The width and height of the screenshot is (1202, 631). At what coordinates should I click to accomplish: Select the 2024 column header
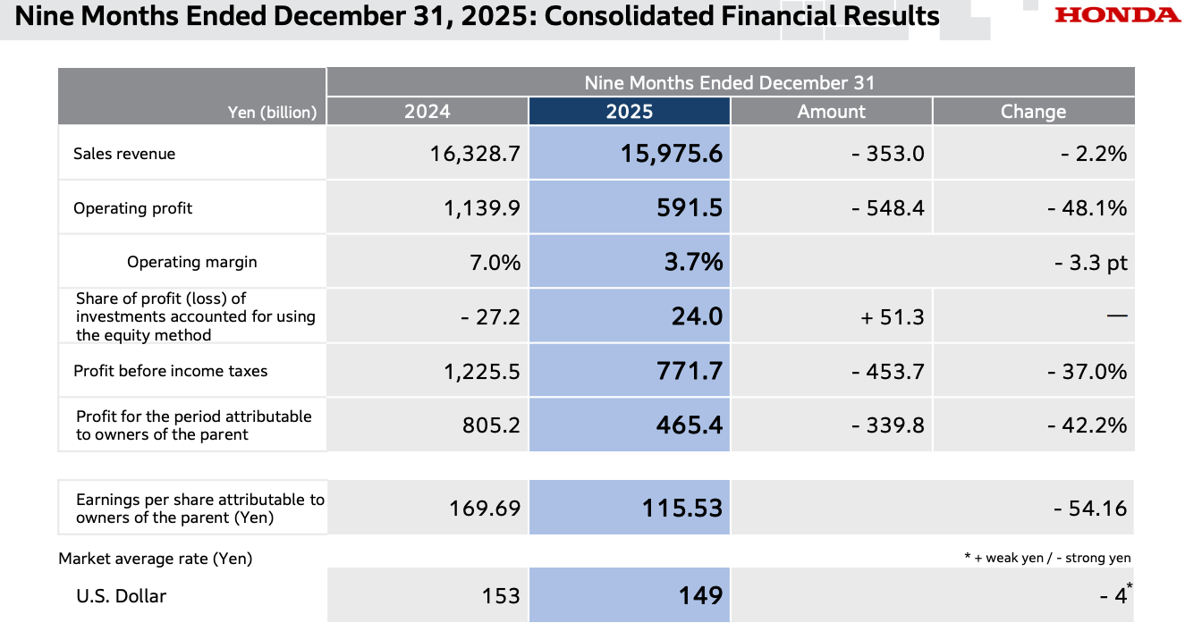click(x=427, y=112)
